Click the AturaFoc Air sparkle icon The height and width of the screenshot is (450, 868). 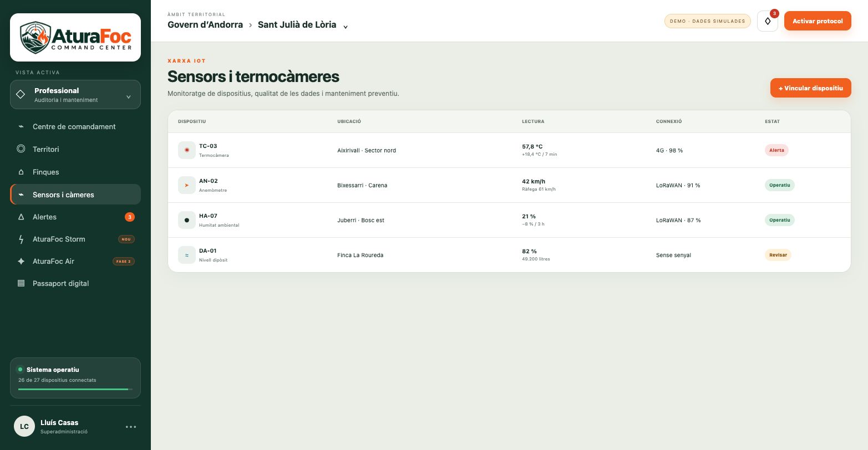[21, 261]
